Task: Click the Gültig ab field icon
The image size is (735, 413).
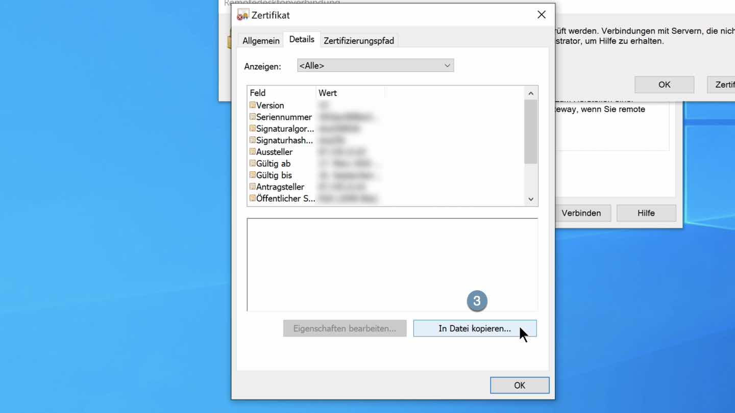Action: pos(252,164)
